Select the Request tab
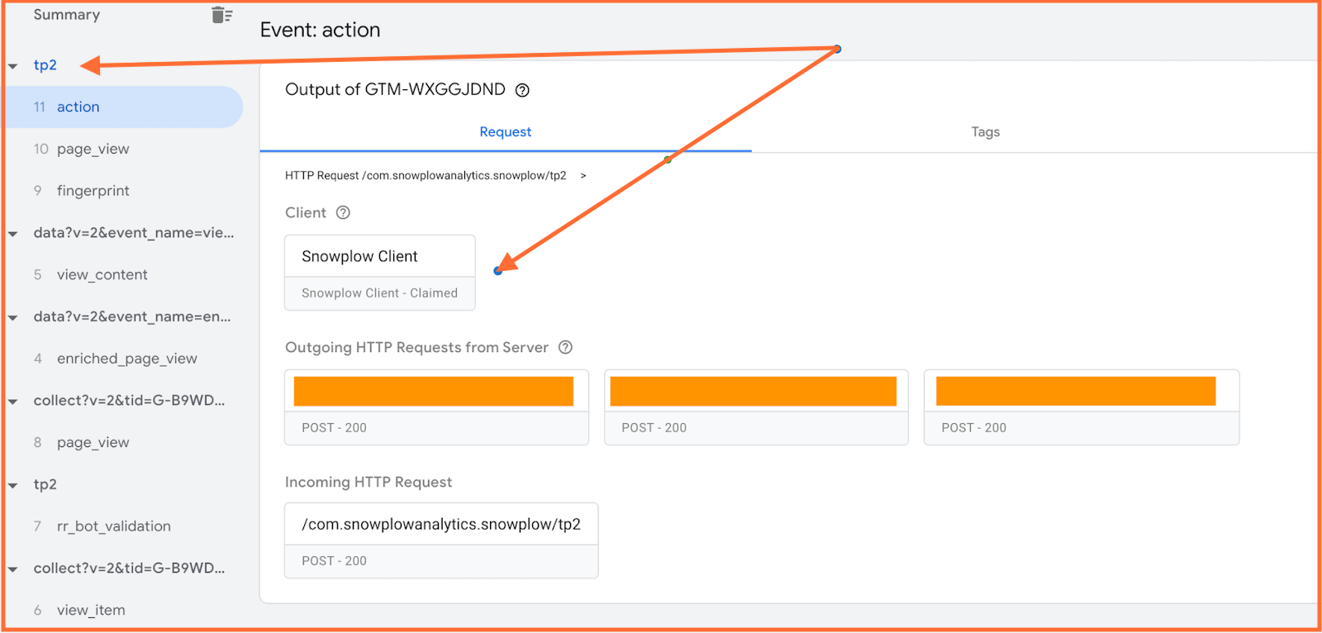Screen dimensions: 1322x633 (506, 131)
